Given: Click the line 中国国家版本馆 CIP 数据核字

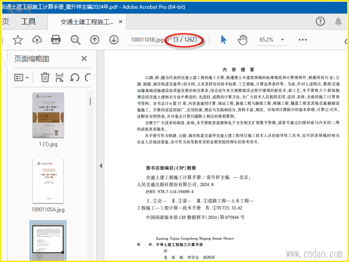Looking at the screenshot, I should 195,217.
